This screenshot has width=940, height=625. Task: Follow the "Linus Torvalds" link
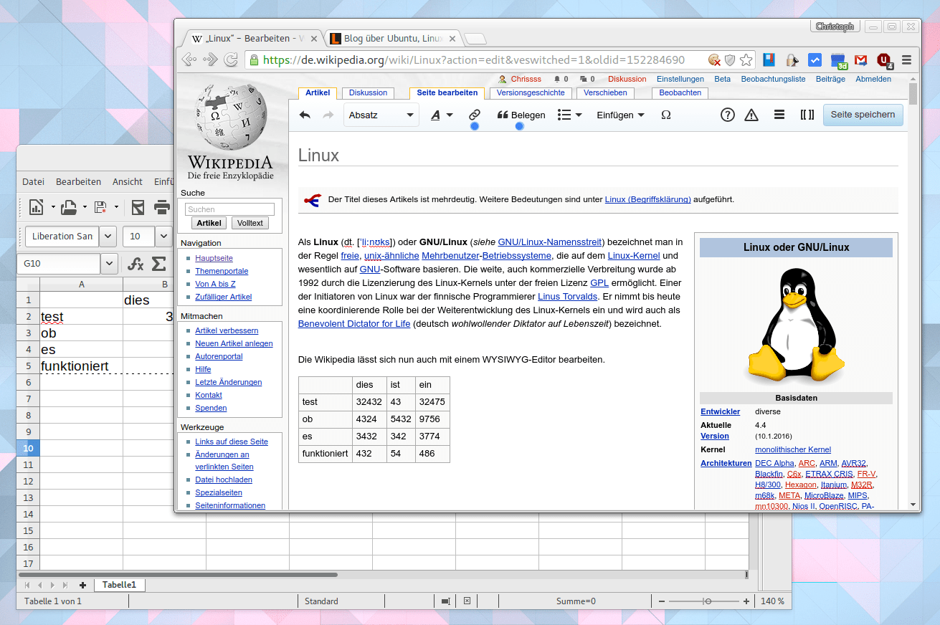click(x=567, y=296)
